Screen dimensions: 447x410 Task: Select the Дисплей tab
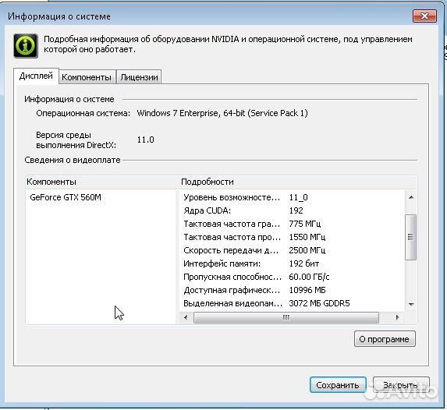36,76
